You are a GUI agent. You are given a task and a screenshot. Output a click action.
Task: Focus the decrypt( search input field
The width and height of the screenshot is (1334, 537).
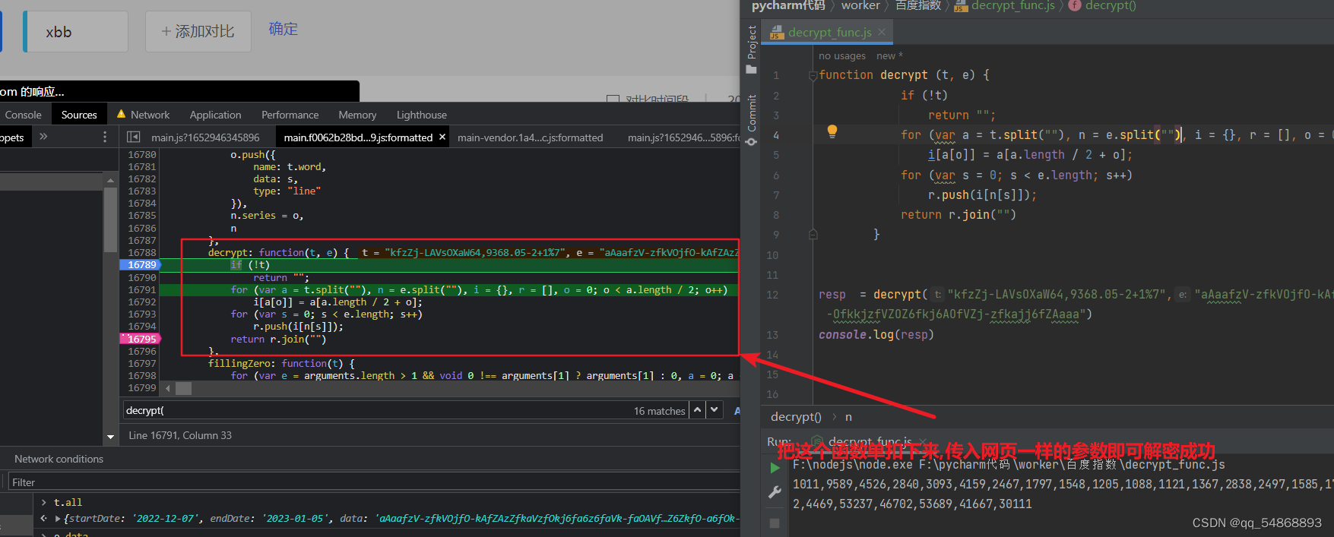pos(376,410)
